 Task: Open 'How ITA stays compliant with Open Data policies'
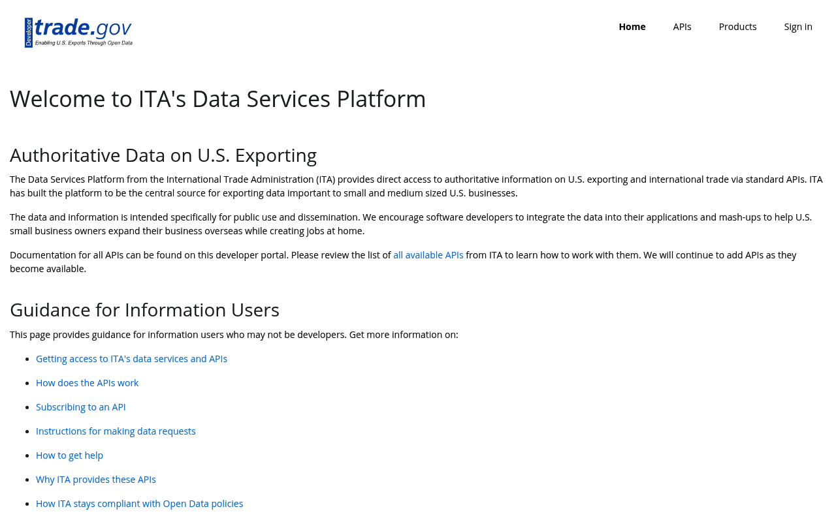pyautogui.click(x=139, y=504)
